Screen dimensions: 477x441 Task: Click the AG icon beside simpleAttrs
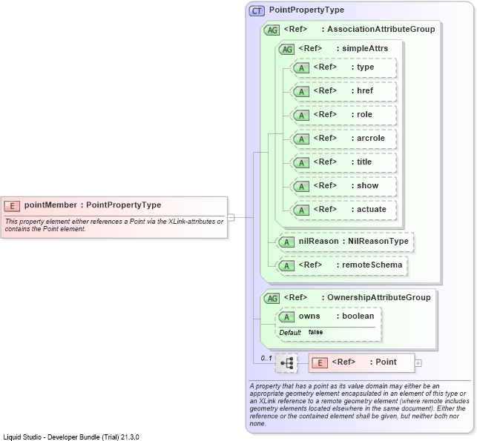286,49
